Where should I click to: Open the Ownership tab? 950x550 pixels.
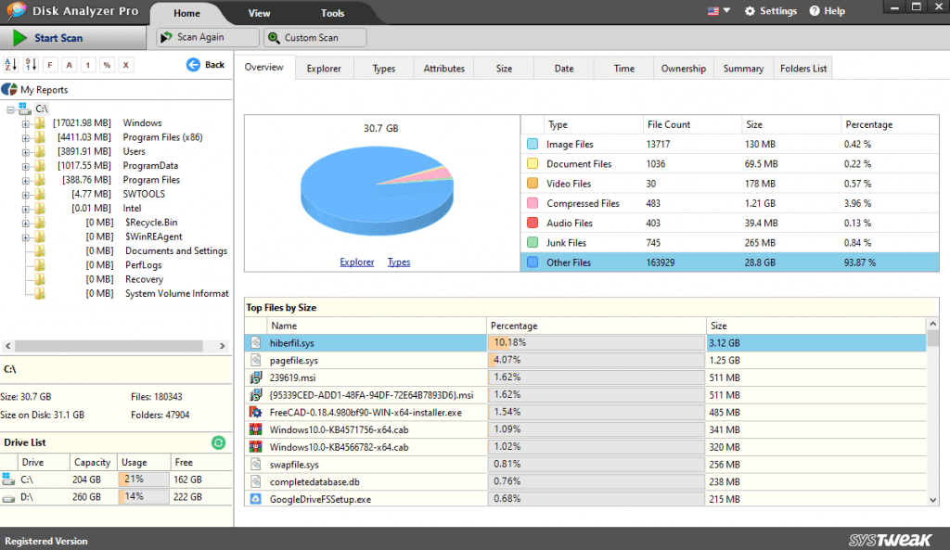point(684,69)
